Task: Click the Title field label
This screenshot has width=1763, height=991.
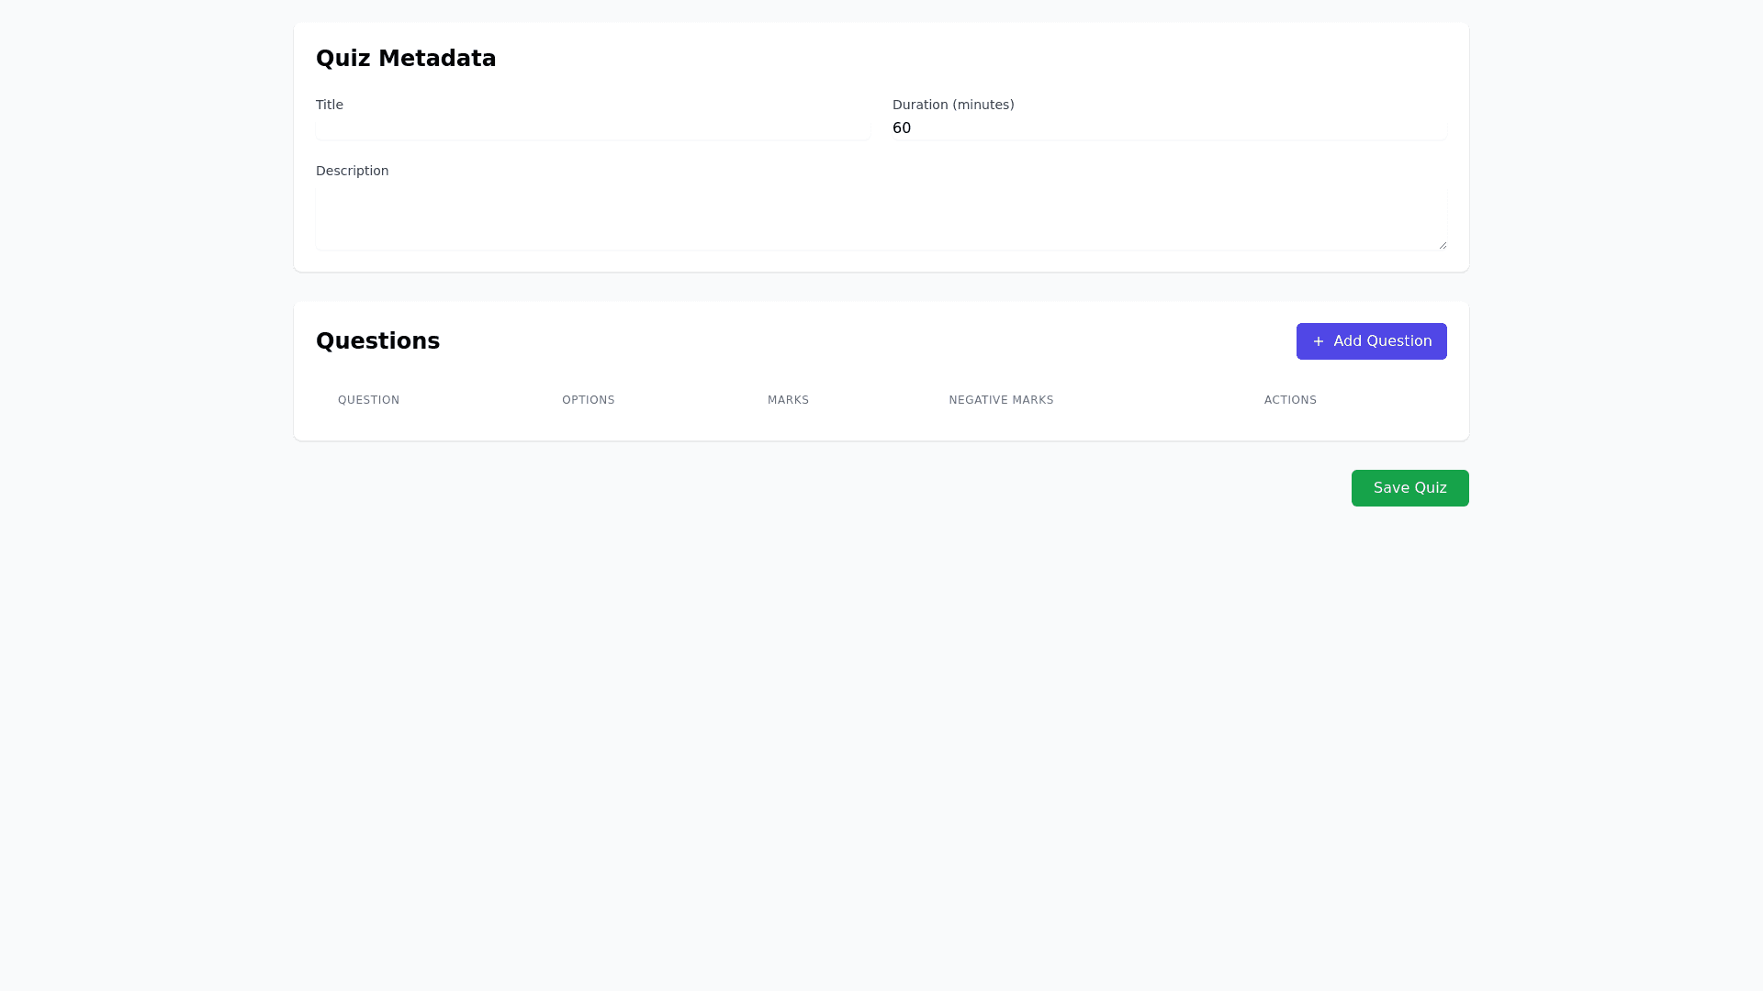Action: coord(330,105)
